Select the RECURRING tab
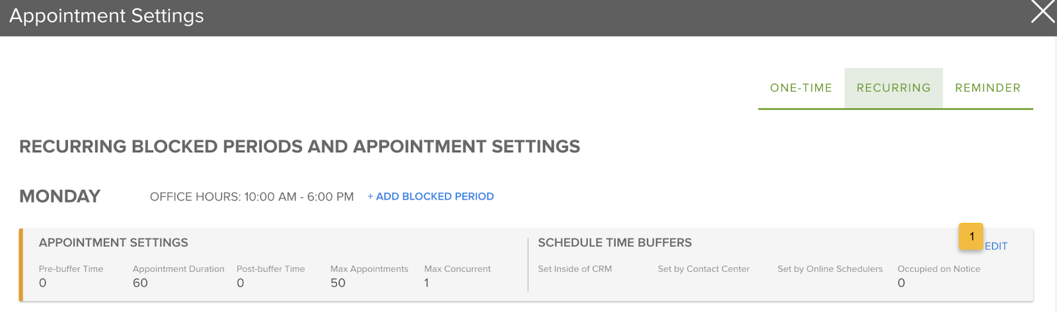This screenshot has height=312, width=1057. tap(893, 88)
